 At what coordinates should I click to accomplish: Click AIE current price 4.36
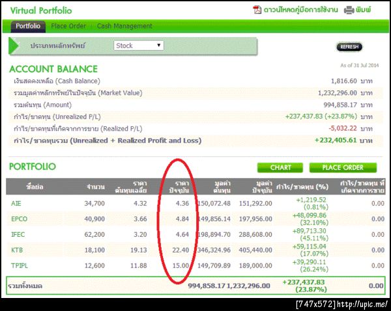coord(182,204)
